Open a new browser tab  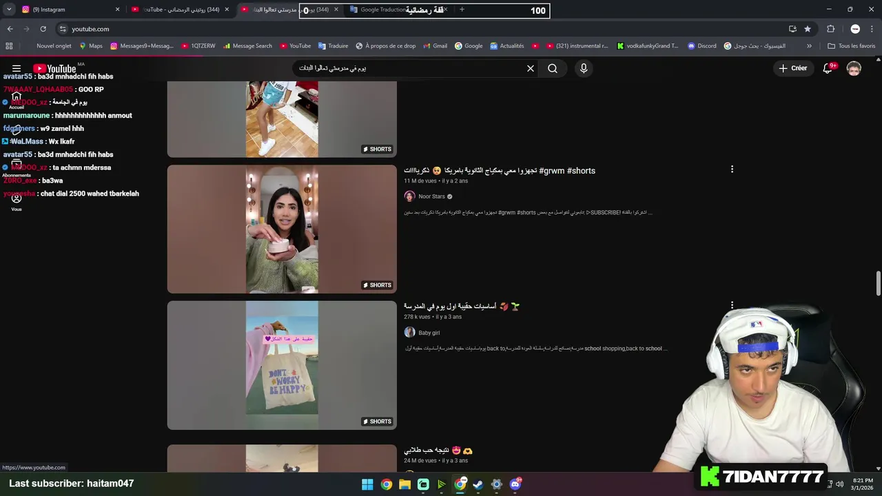click(x=462, y=10)
